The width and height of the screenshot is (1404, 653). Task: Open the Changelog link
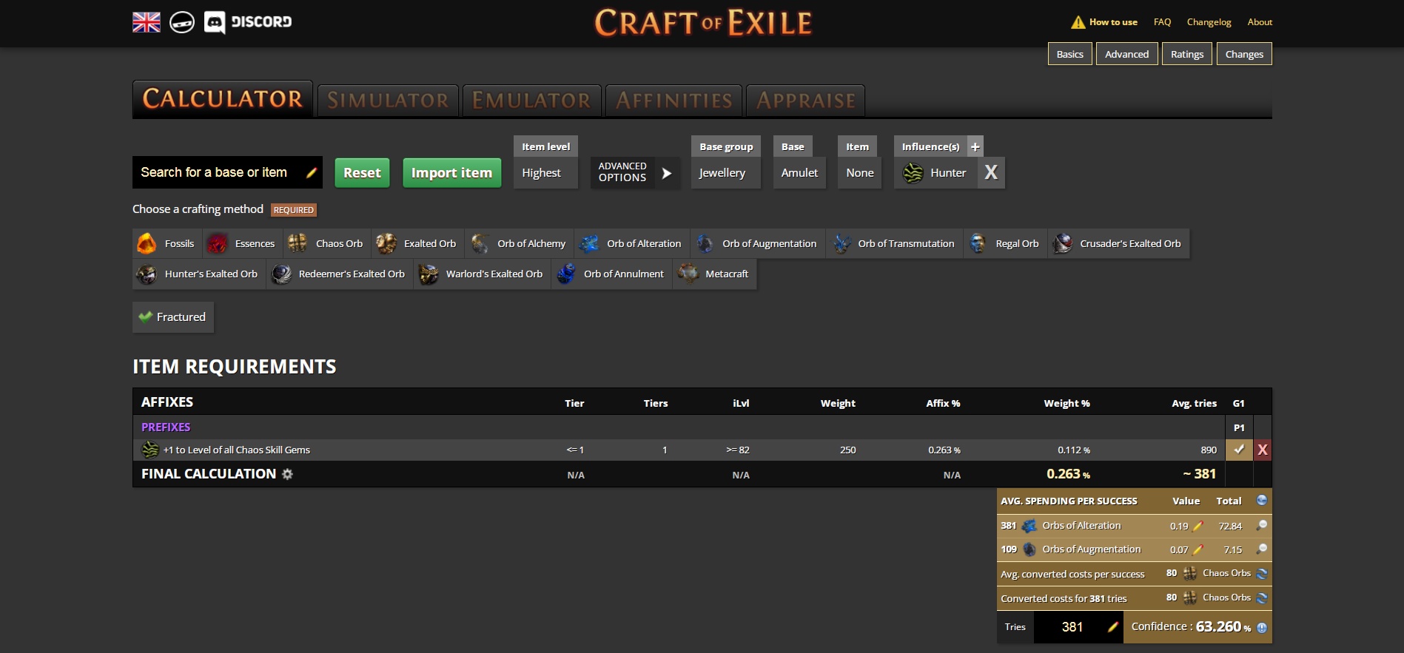click(x=1209, y=22)
